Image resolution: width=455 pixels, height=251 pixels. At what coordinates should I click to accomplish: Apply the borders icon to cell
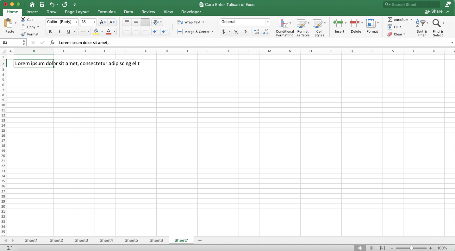pos(83,32)
